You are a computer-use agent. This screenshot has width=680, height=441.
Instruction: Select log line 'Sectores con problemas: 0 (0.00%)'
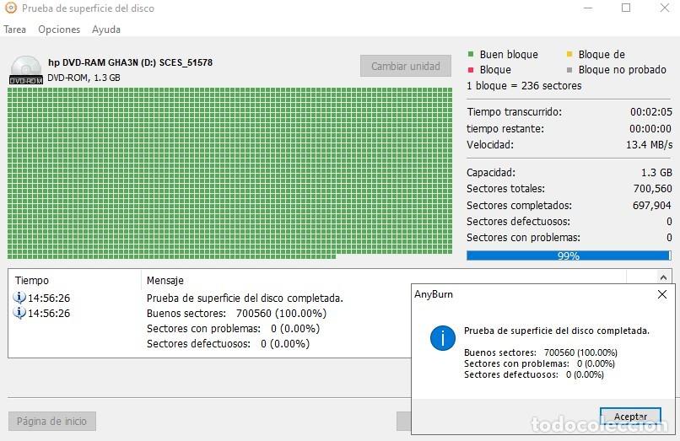click(x=233, y=328)
